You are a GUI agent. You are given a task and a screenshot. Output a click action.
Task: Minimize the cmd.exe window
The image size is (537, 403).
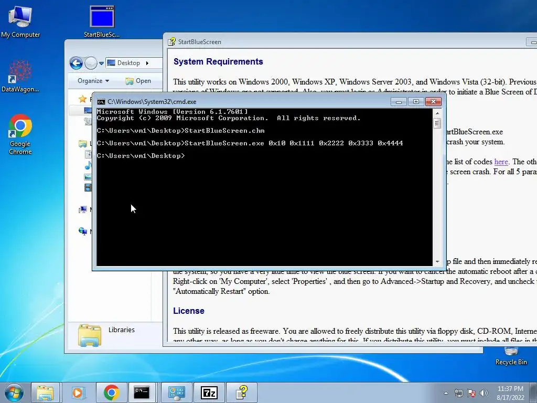coord(399,102)
